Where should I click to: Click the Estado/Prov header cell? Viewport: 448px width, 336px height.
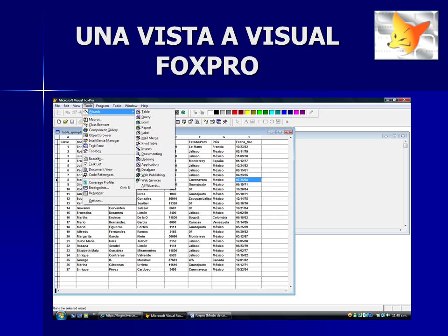(200, 142)
